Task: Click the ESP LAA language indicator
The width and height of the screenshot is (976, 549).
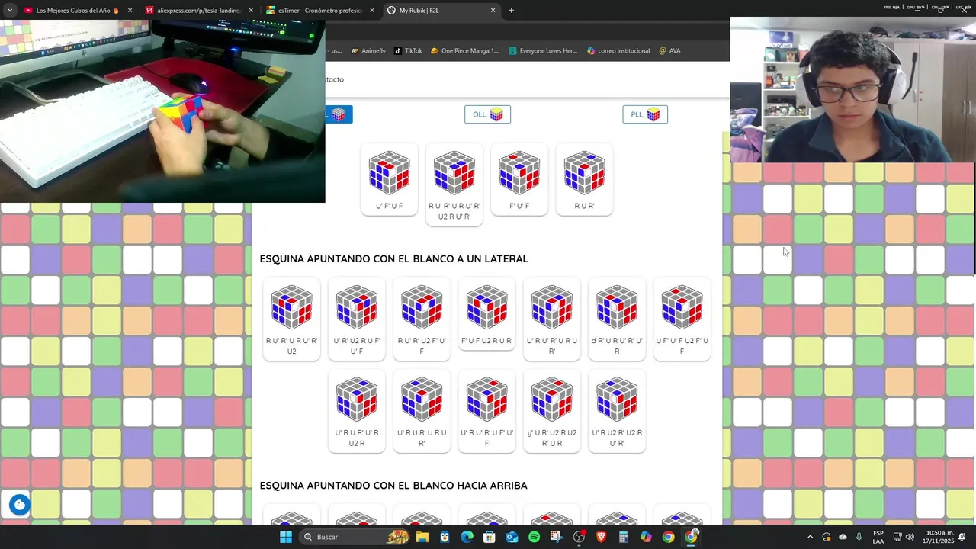Action: (878, 537)
